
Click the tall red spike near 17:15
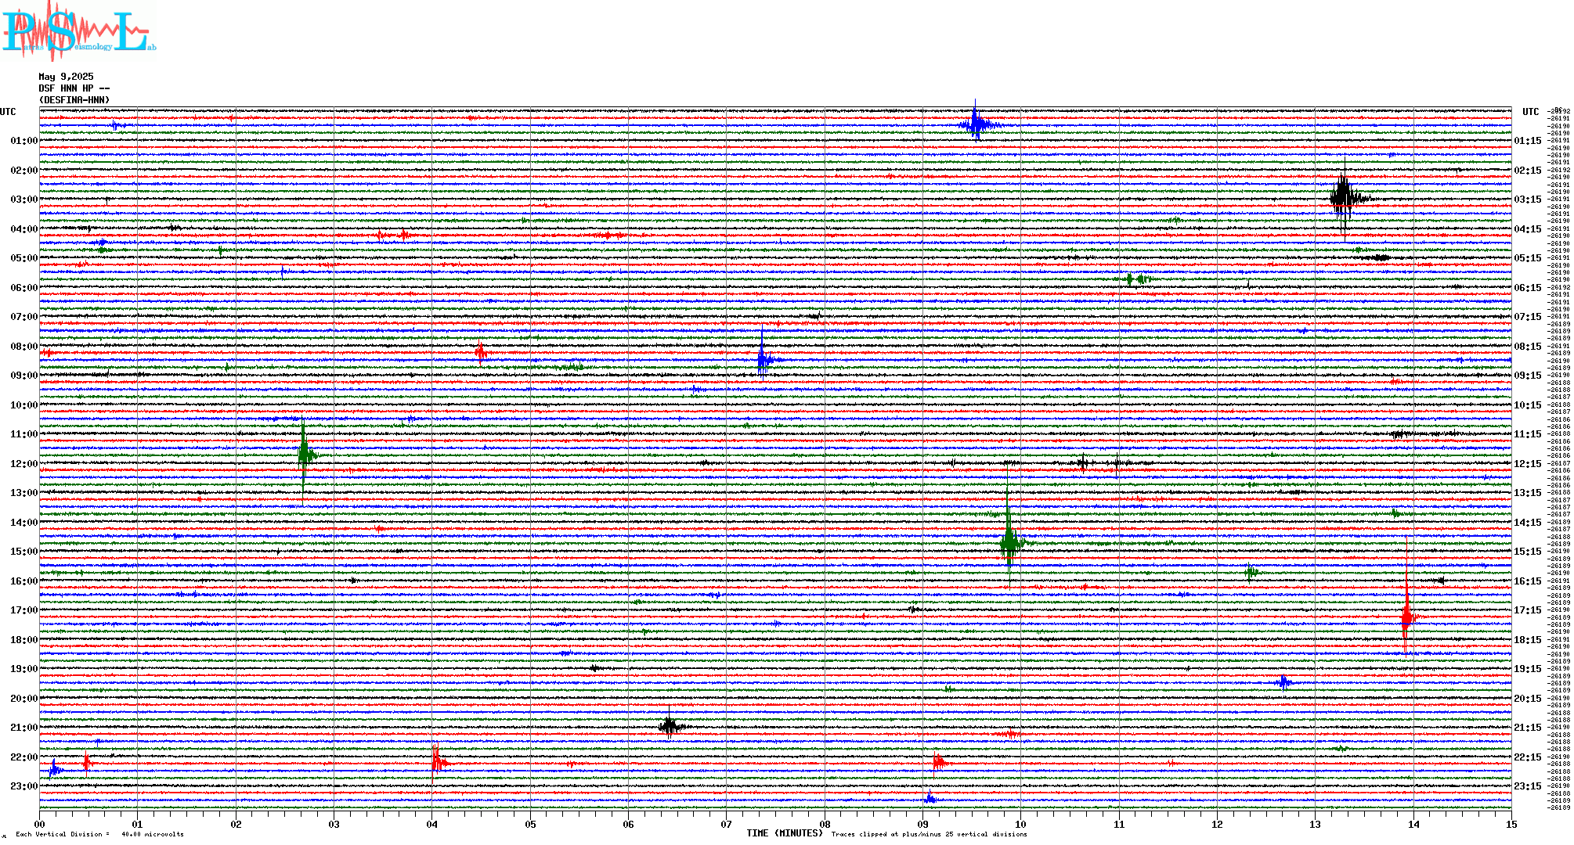click(1407, 617)
